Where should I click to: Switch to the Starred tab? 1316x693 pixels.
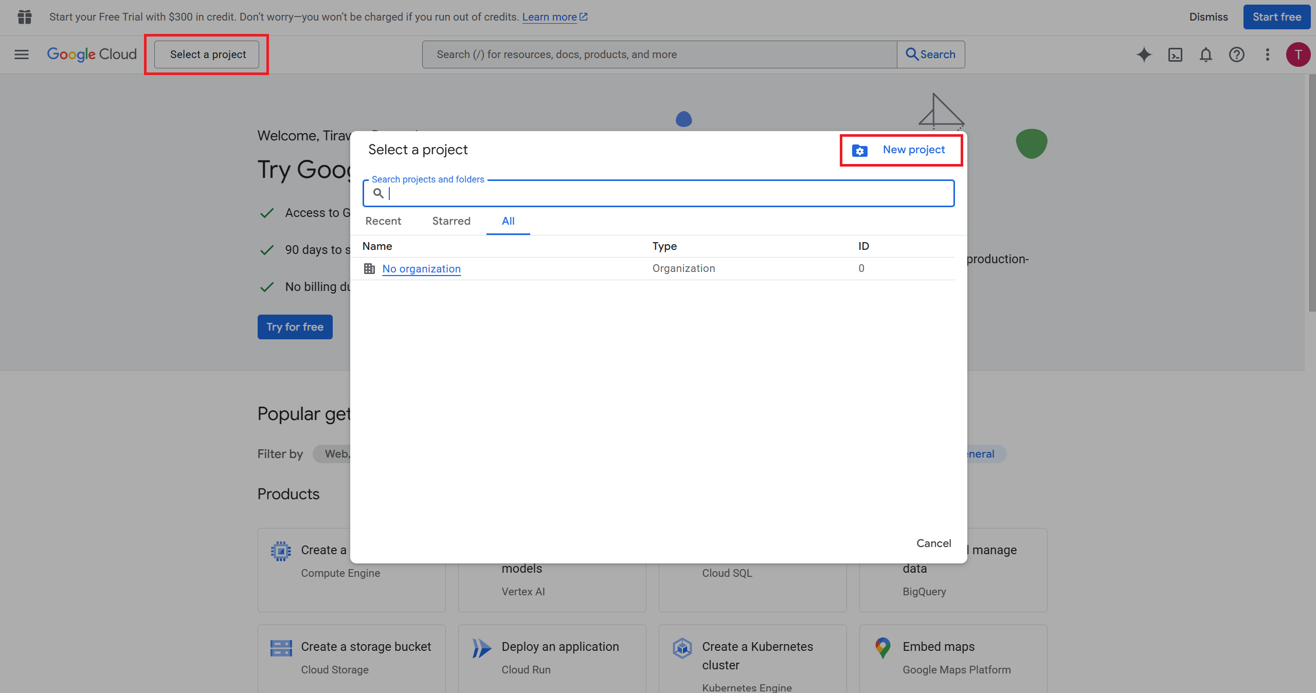(x=451, y=221)
